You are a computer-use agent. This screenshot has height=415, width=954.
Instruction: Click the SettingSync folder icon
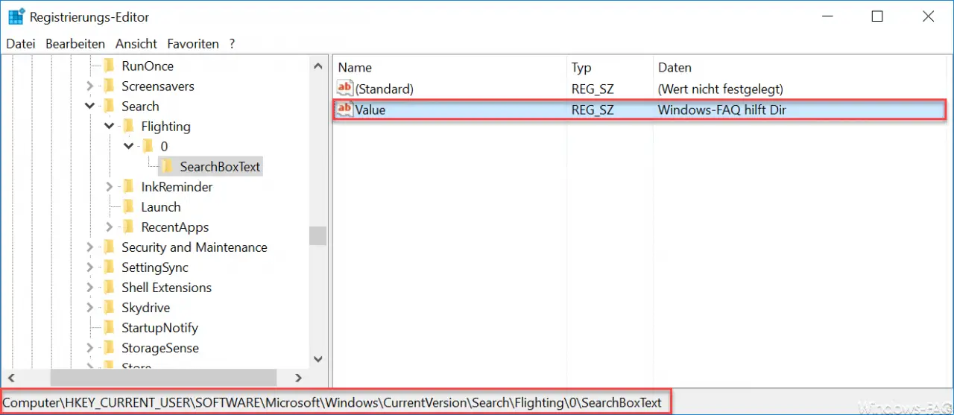(x=109, y=267)
